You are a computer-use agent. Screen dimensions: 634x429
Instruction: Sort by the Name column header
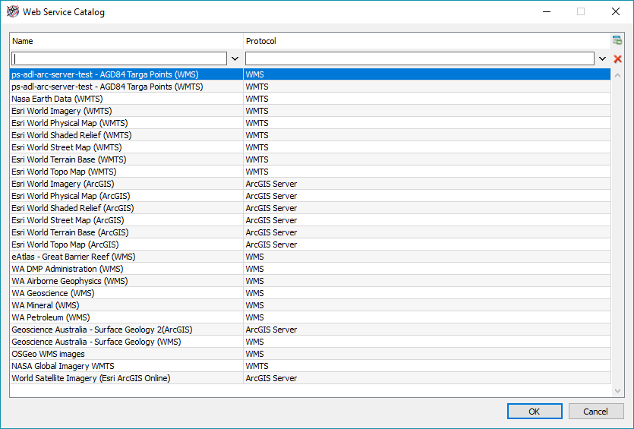[126, 41]
